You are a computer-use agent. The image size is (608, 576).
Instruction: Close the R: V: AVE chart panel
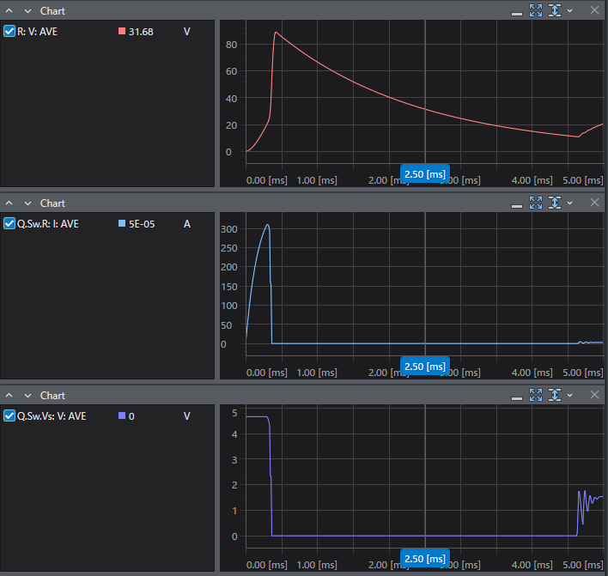(594, 10)
